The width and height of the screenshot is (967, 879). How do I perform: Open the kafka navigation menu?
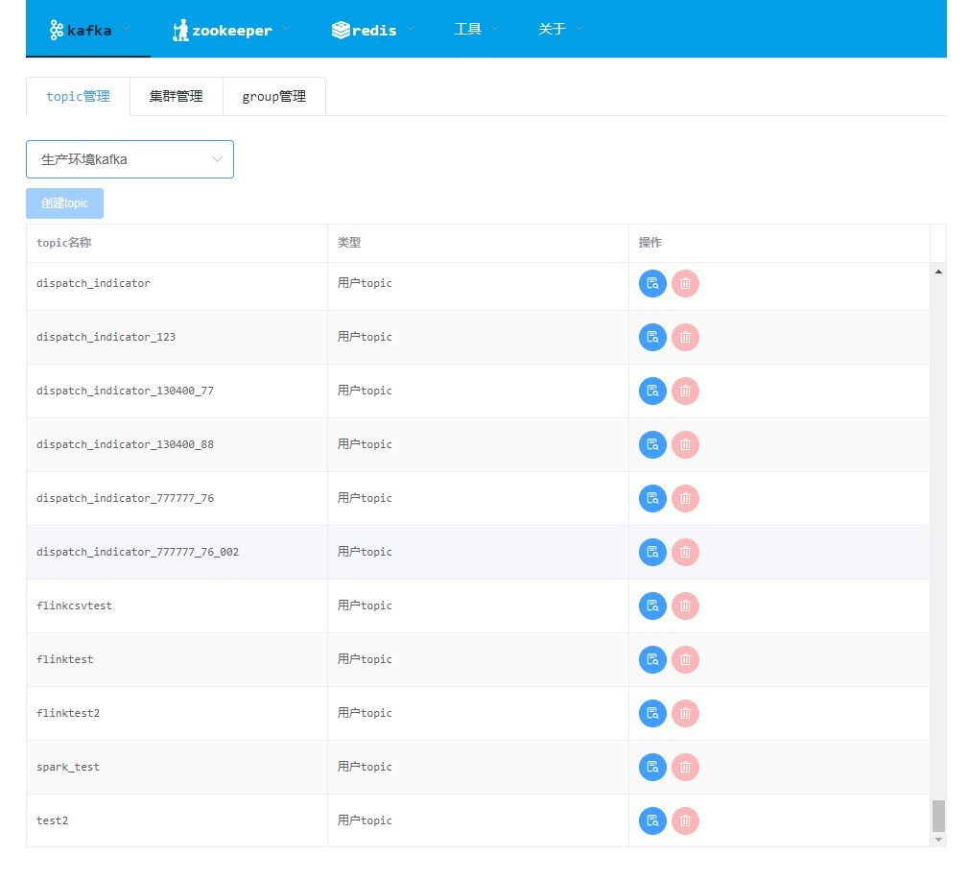tap(89, 29)
